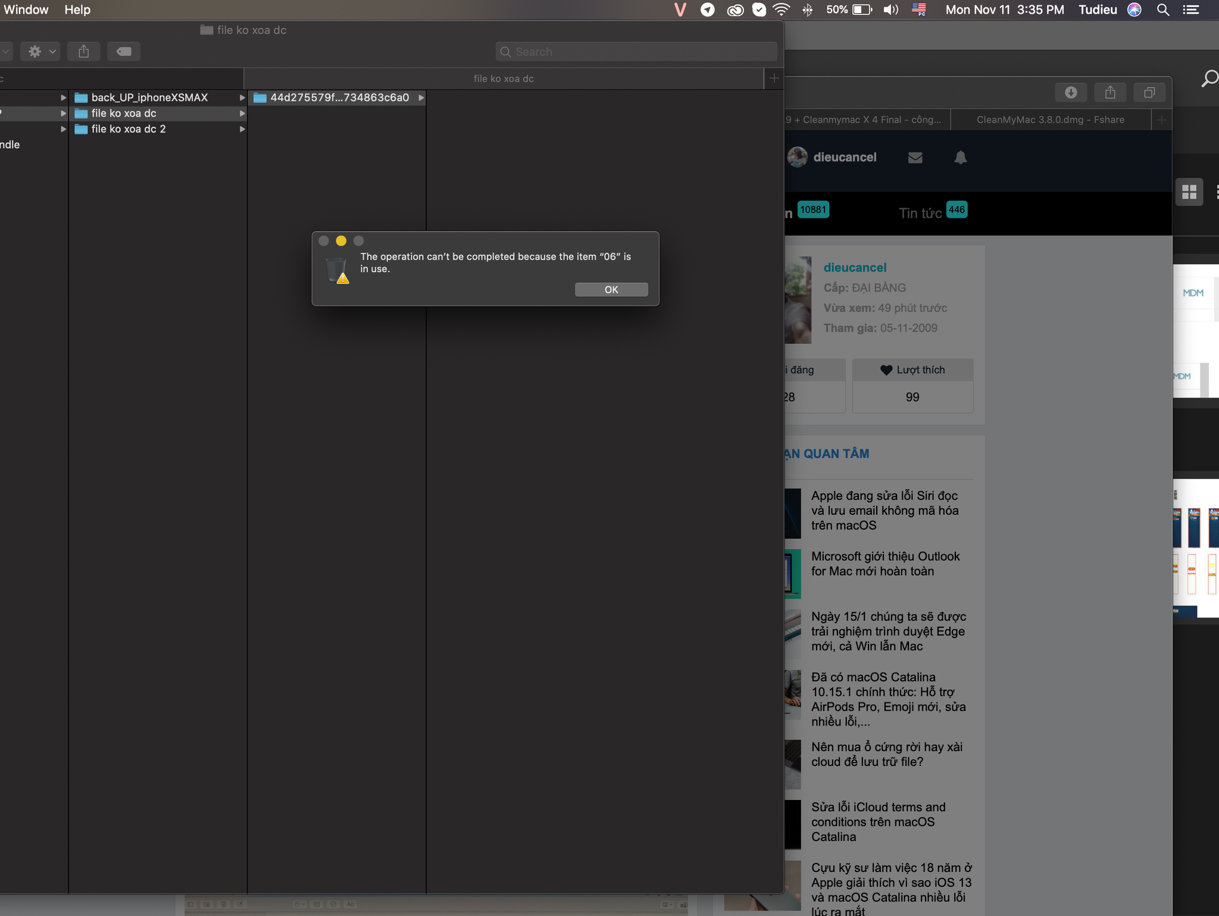Viewport: 1219px width, 916px height.
Task: Expand the 44d275579f...734863c6a0 folder arrow
Action: point(421,98)
